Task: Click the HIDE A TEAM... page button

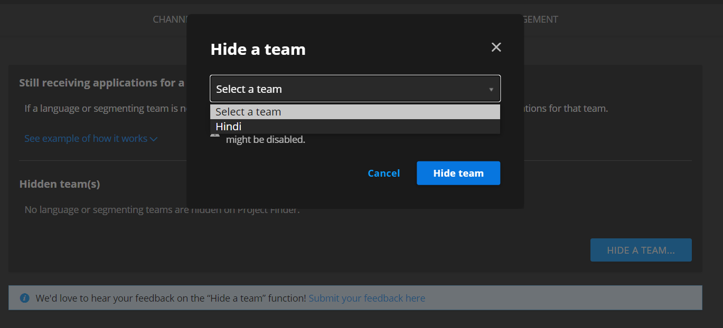Action: coord(641,250)
